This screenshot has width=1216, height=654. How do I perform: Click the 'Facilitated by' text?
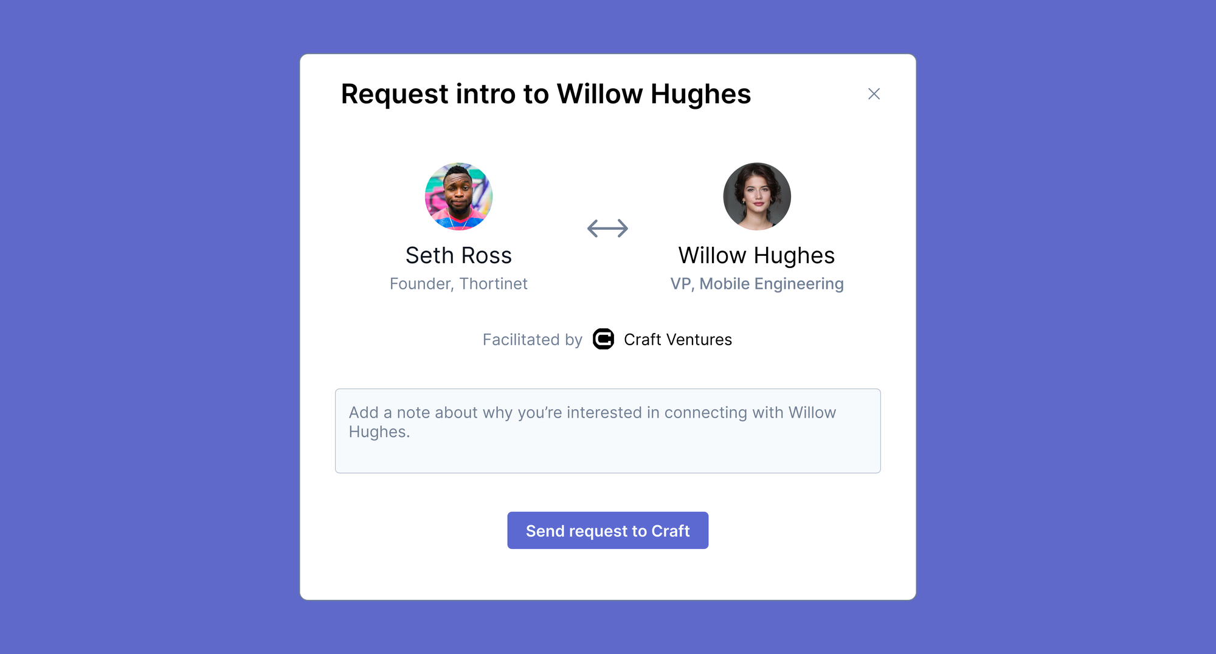(x=533, y=340)
